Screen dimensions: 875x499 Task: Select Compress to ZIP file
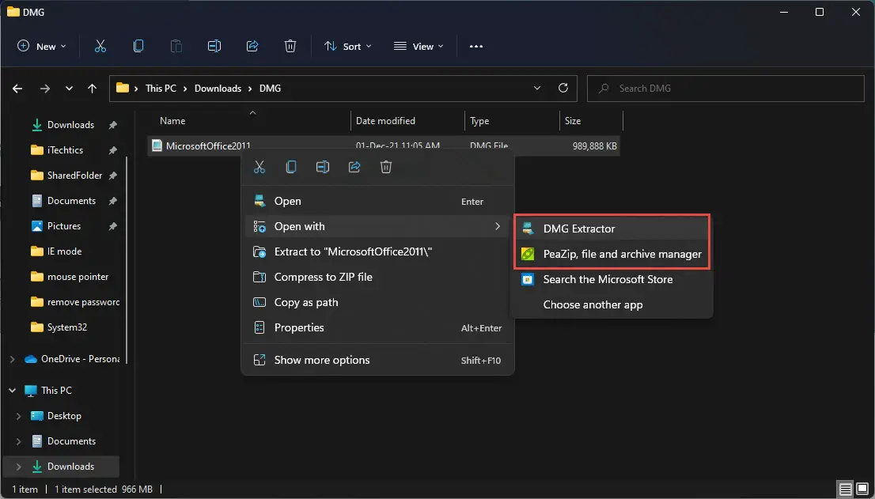click(377, 277)
